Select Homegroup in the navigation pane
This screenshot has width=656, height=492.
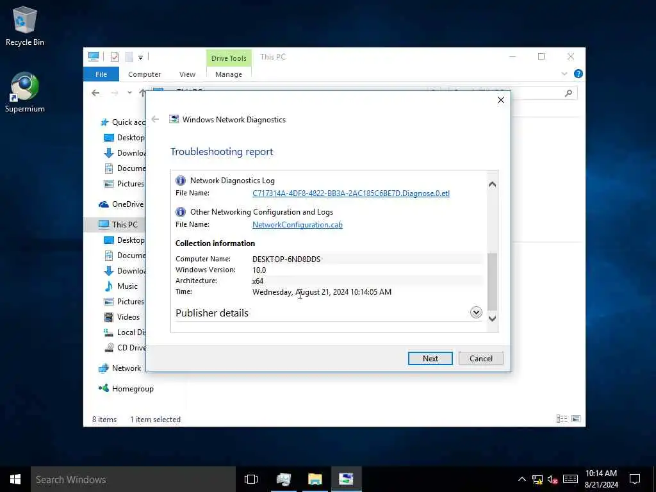click(126, 389)
